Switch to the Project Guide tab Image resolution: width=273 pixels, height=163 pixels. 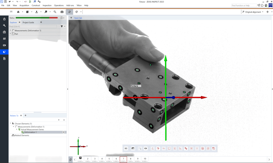pyautogui.click(x=28, y=22)
